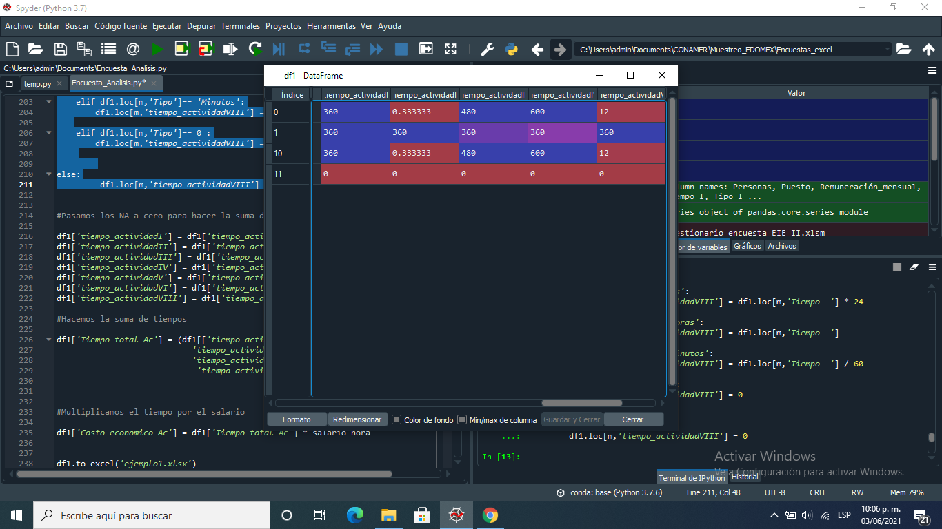942x529 pixels.
Task: Collapse code fold arrow at line 210
Action: pos(48,174)
